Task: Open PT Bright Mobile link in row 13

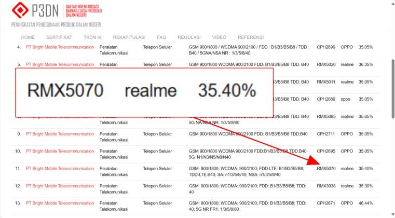Action: coord(60,203)
